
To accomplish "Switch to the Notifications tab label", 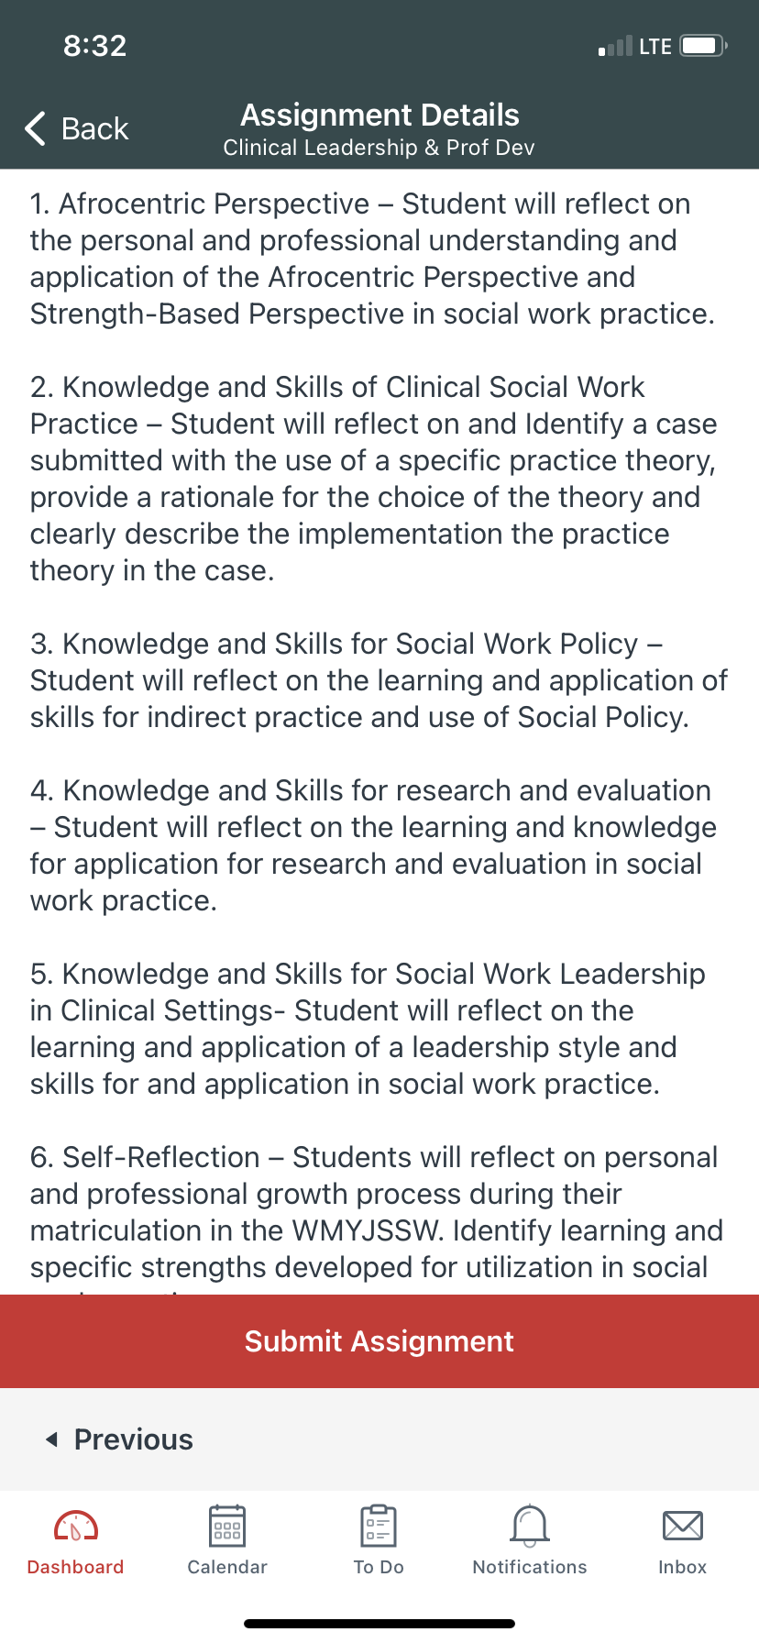I will click(530, 1567).
